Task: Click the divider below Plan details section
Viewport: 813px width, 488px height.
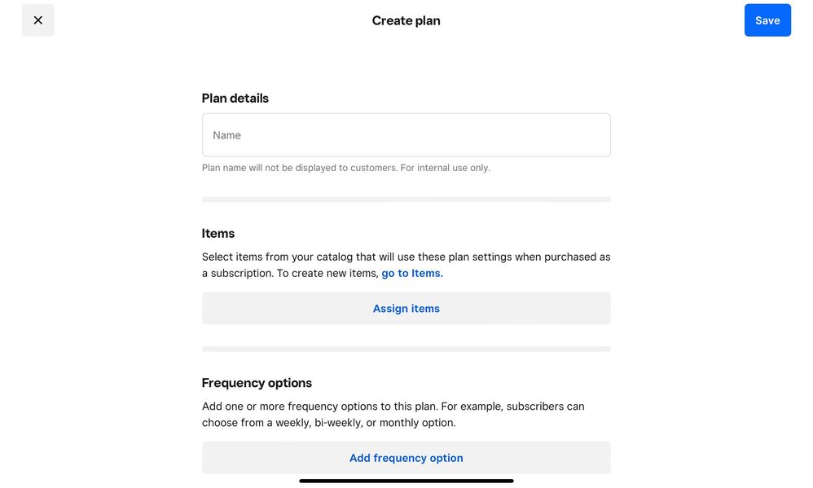Action: pos(406,200)
